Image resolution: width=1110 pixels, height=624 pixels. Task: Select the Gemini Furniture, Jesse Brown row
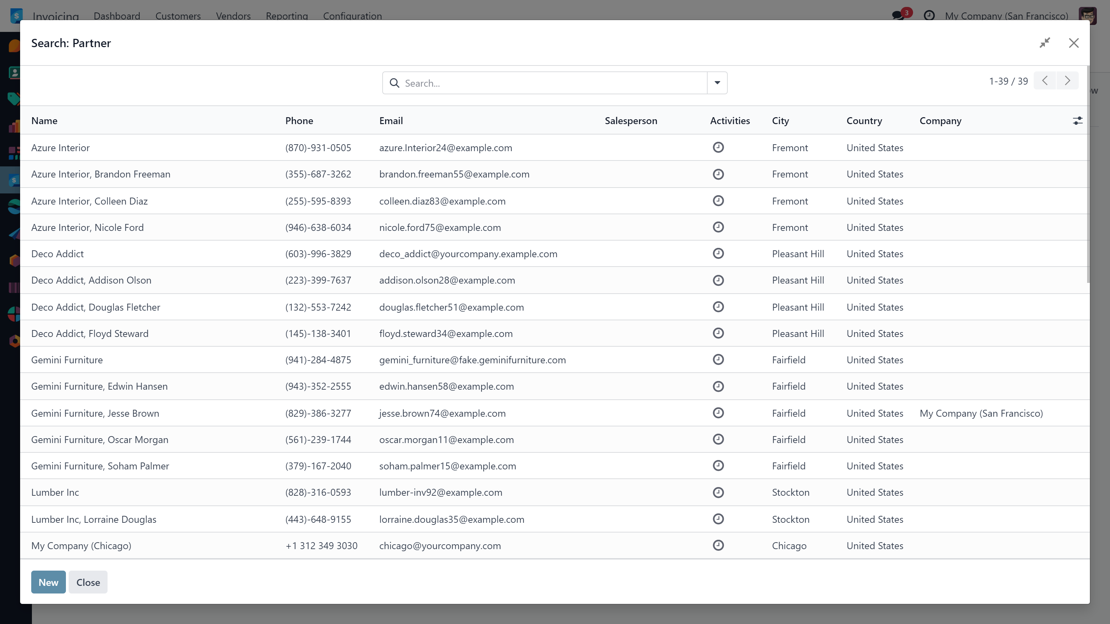(x=95, y=413)
